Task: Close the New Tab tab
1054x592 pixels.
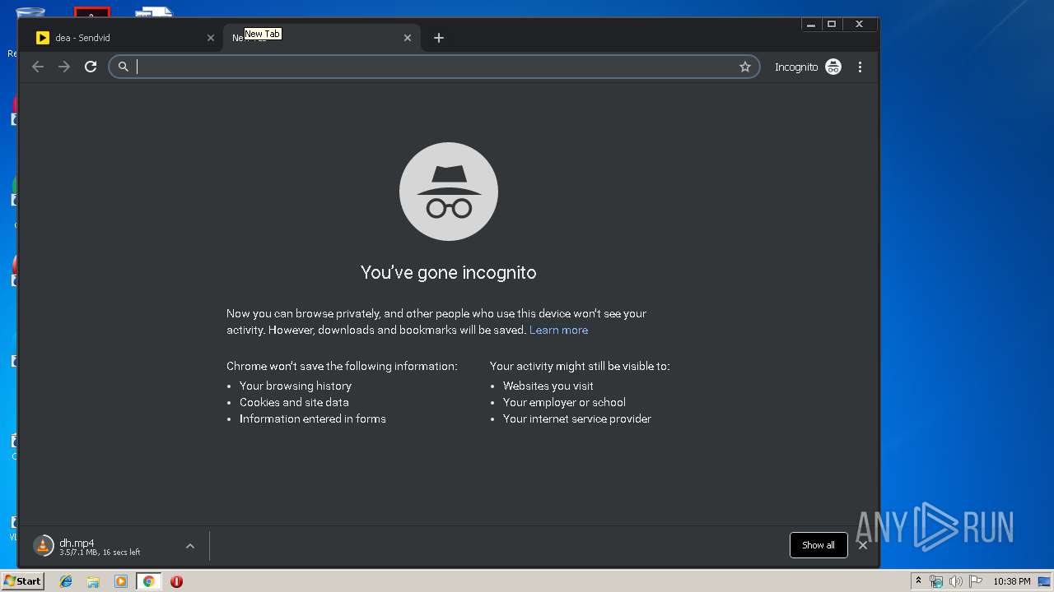Action: [408, 38]
